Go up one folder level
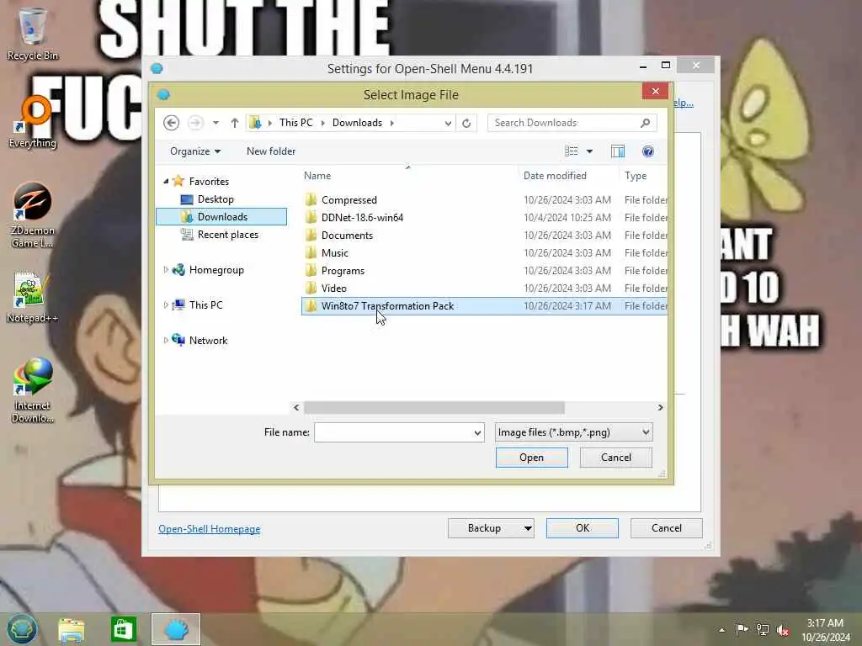 (x=235, y=123)
